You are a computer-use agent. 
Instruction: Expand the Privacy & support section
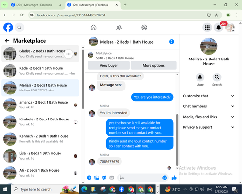(209, 127)
